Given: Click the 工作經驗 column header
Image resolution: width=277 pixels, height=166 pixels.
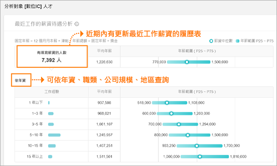Looking at the screenshot, I should [x=52, y=92].
